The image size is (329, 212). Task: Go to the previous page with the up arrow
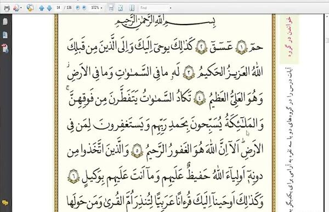(x=41, y=8)
